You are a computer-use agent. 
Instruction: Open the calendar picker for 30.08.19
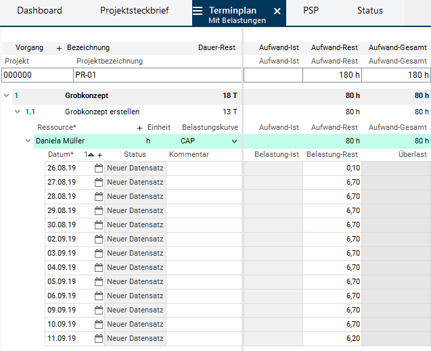tap(99, 225)
